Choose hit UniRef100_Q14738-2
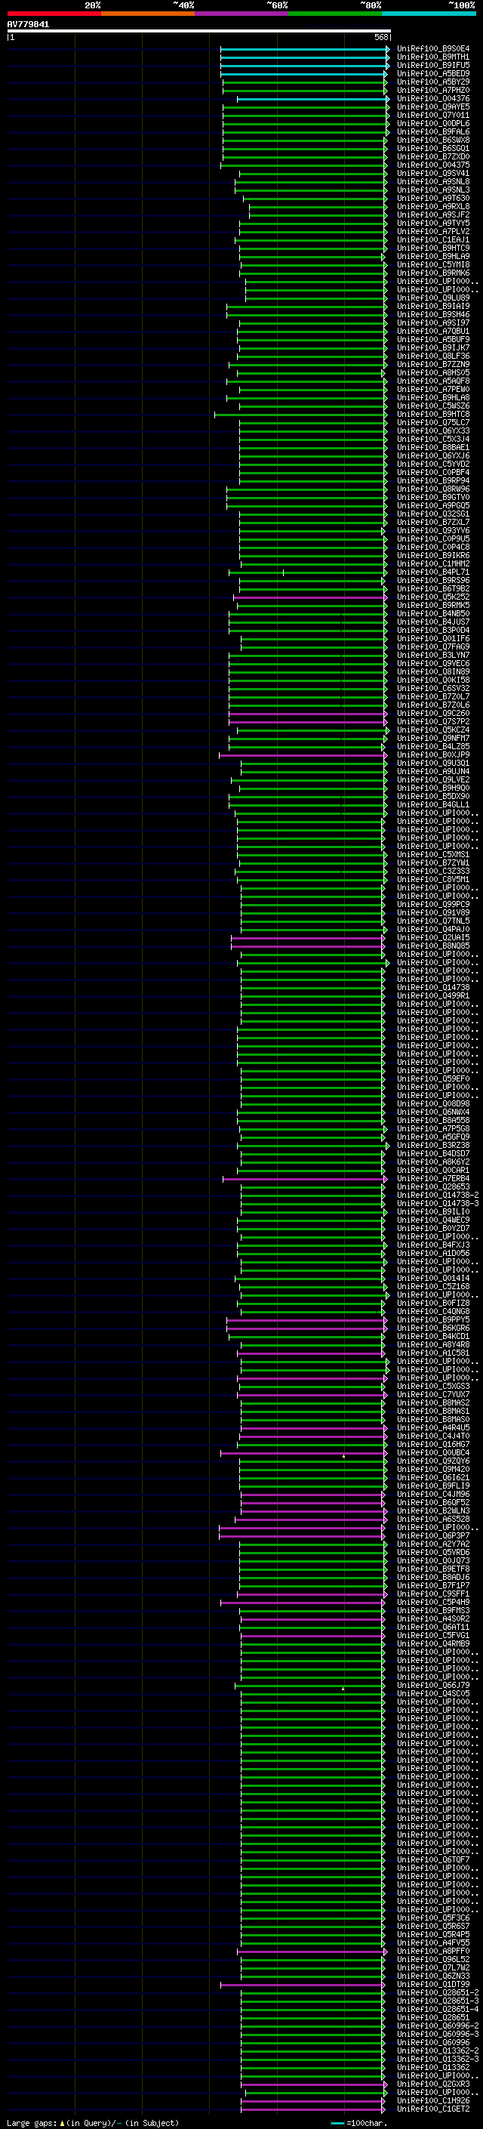The image size is (483, 2129). point(438,1196)
